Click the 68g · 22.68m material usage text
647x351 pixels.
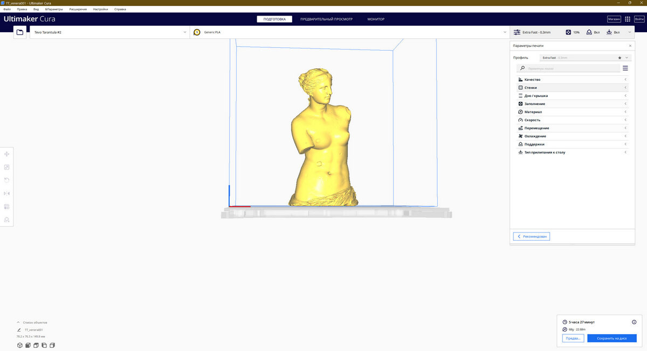pos(577,329)
